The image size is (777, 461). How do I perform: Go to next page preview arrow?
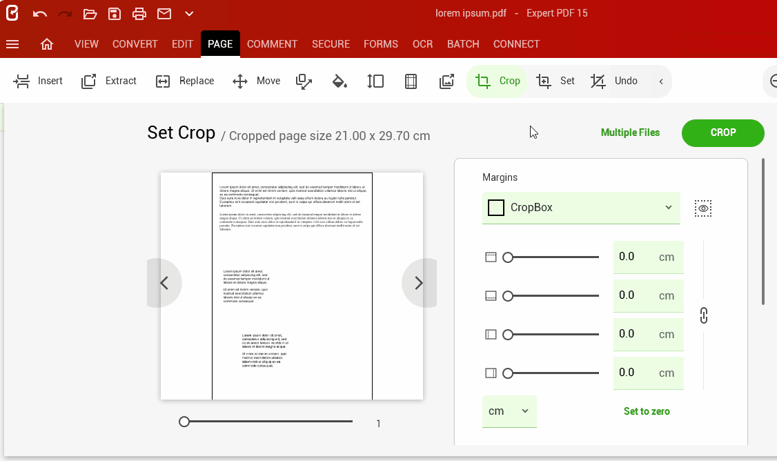[x=419, y=283]
